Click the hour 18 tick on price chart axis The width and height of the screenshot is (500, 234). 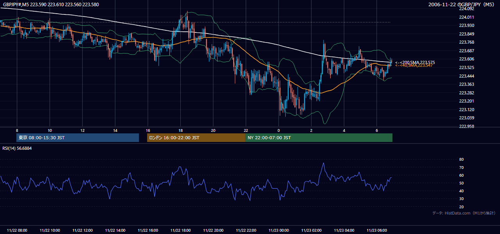(180, 130)
